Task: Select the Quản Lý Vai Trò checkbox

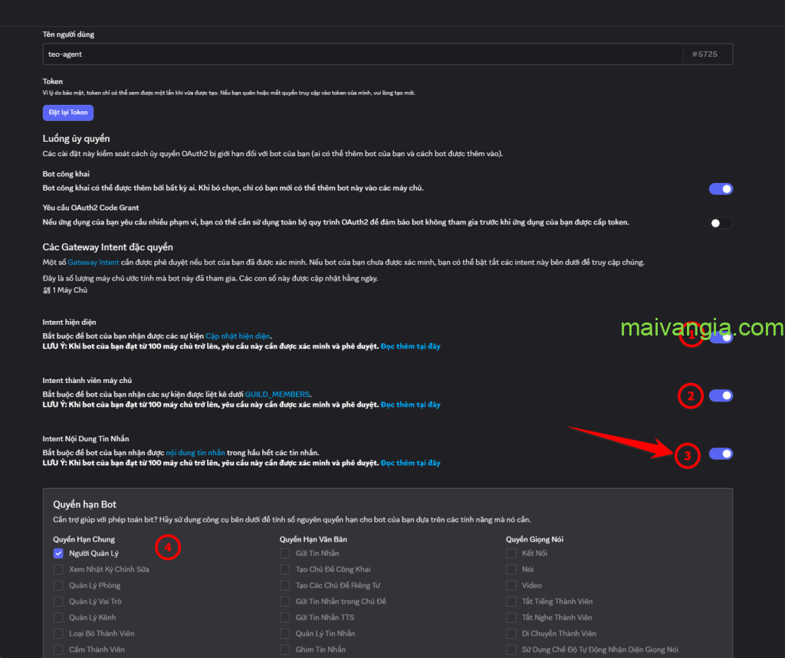Action: [58, 601]
